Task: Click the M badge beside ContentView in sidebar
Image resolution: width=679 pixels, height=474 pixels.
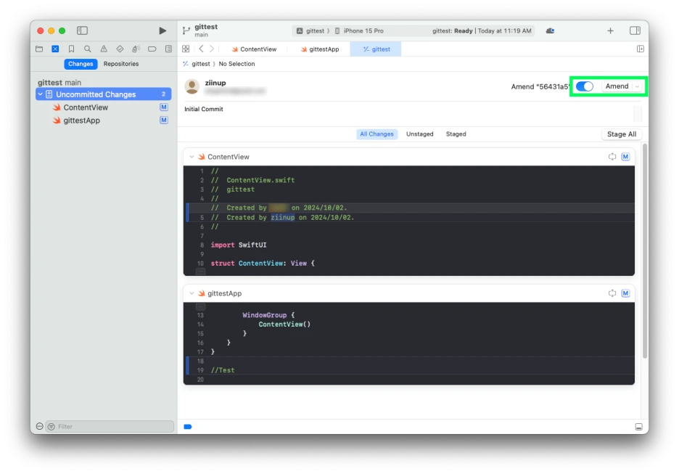Action: [164, 107]
